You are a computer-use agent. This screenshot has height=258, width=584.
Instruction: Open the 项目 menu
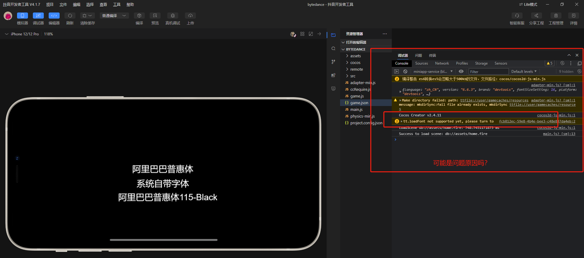point(50,5)
